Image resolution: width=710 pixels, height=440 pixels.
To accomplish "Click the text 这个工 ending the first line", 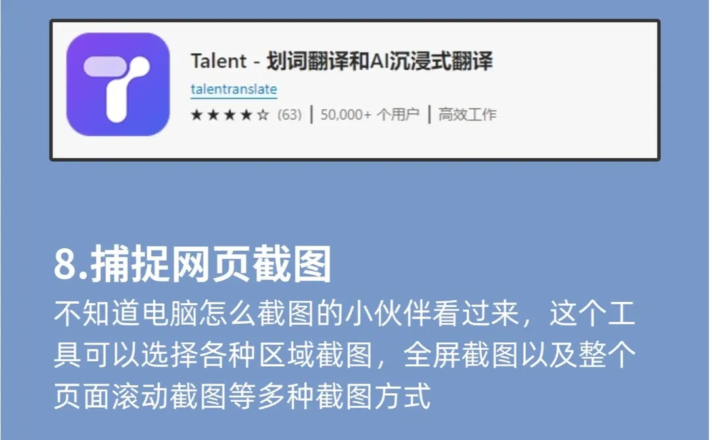I will (x=592, y=313).
